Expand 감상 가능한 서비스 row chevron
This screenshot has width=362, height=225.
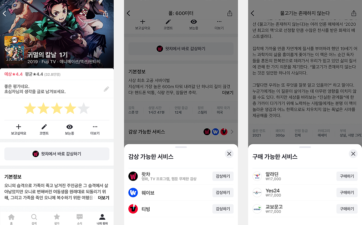coord(232,132)
